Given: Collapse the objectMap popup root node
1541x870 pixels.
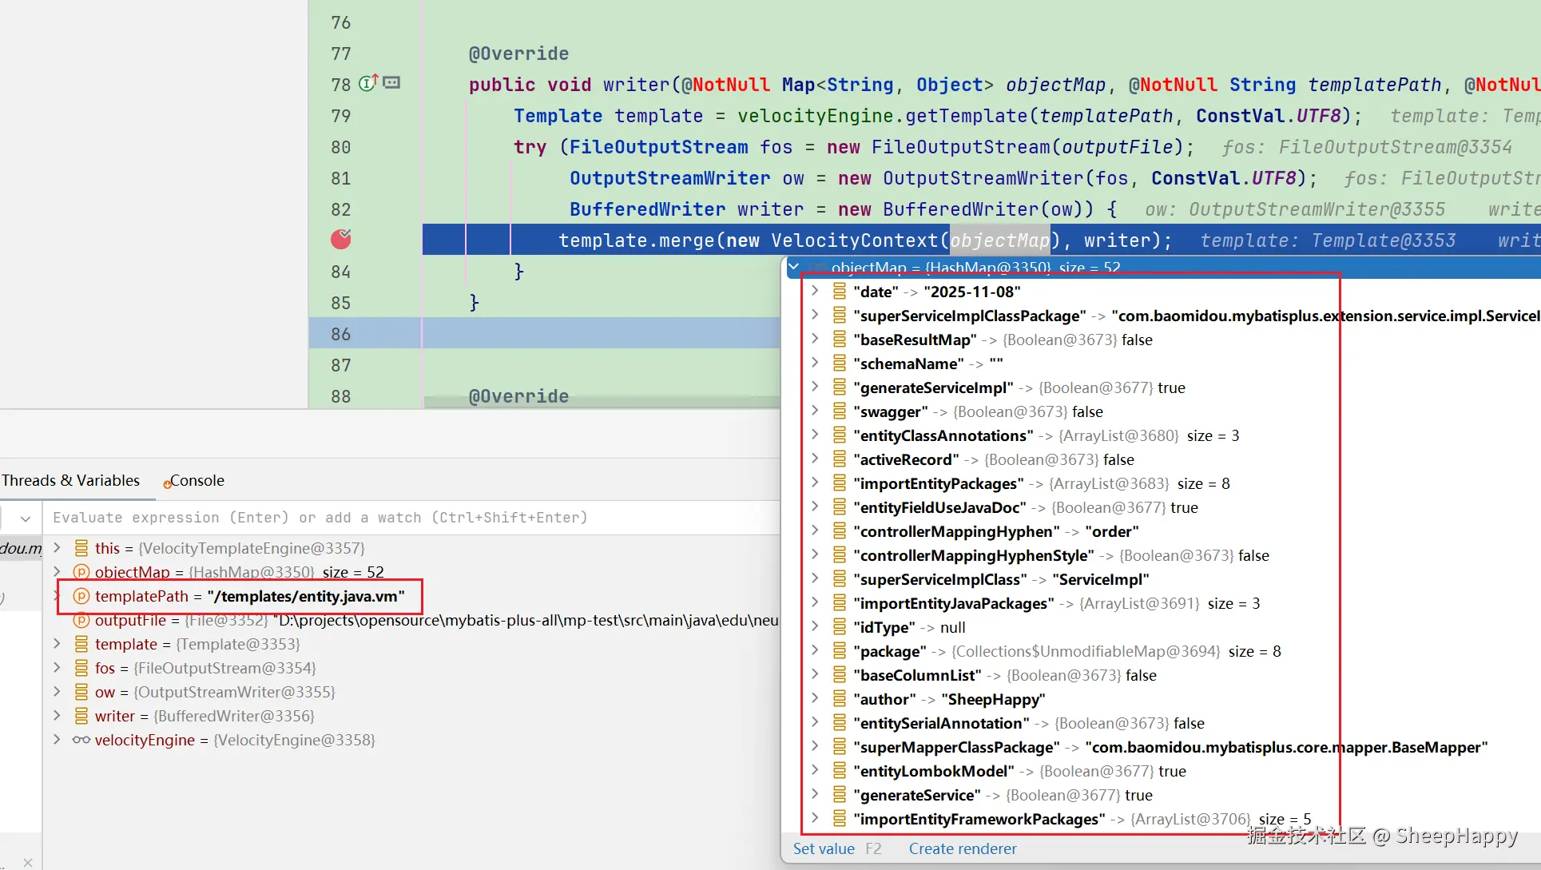Looking at the screenshot, I should pos(794,267).
